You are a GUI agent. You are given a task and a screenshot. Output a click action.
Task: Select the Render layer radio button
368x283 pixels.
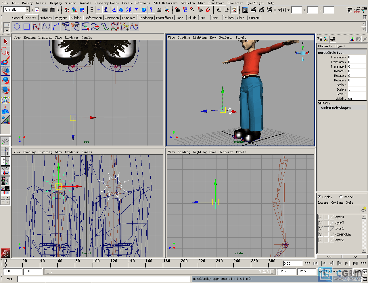pos(341,197)
